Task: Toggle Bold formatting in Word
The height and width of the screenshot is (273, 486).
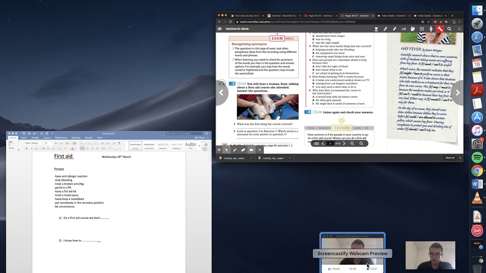Action: pos(27,148)
